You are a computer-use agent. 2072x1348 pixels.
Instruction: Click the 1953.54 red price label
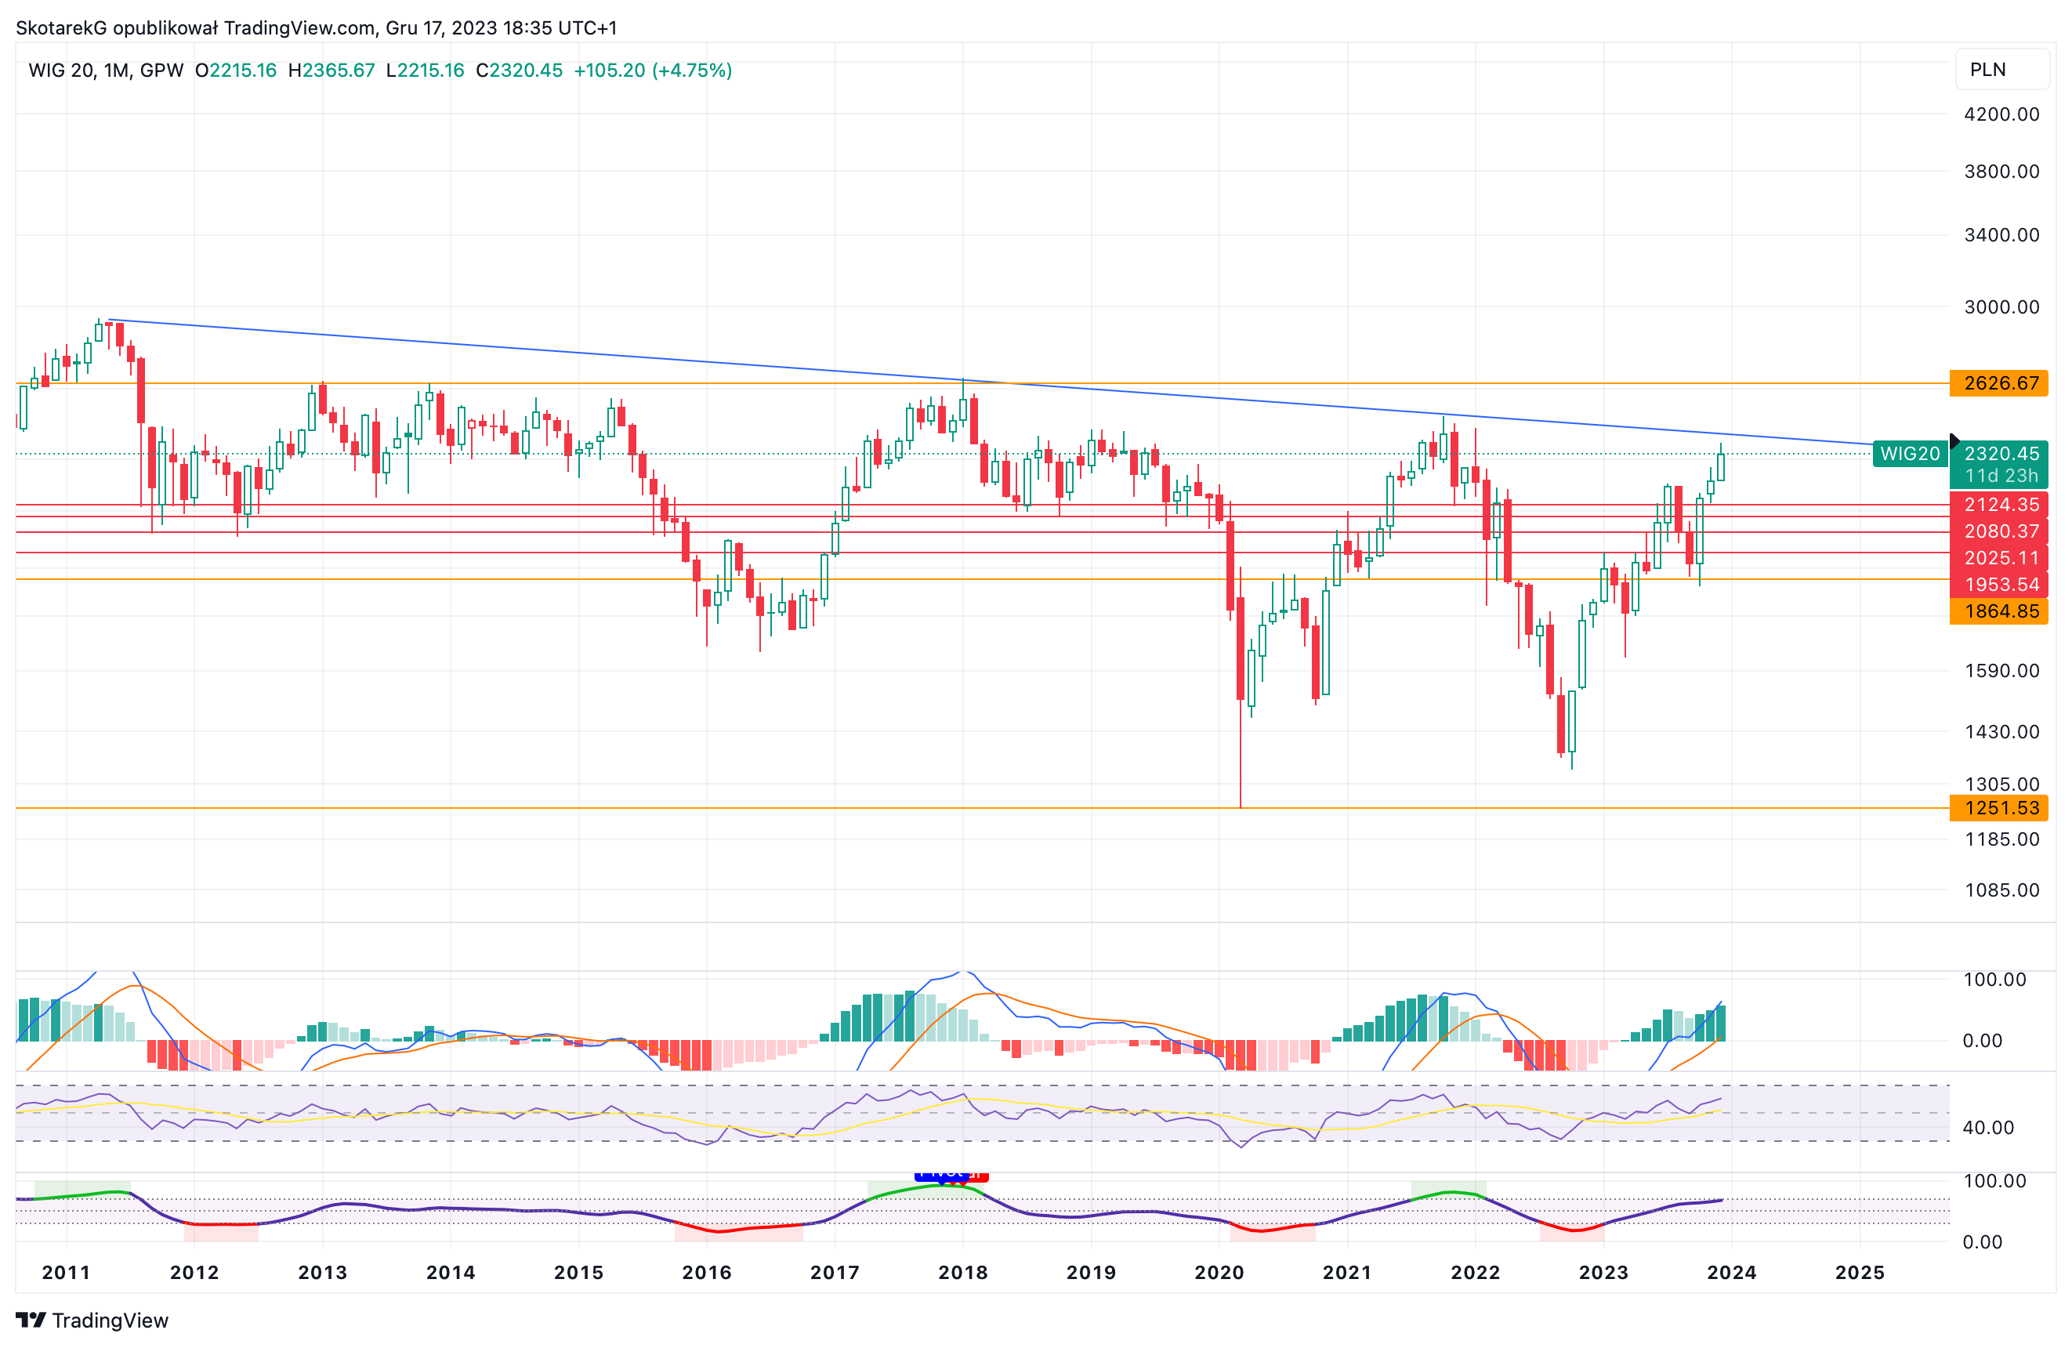(1999, 585)
